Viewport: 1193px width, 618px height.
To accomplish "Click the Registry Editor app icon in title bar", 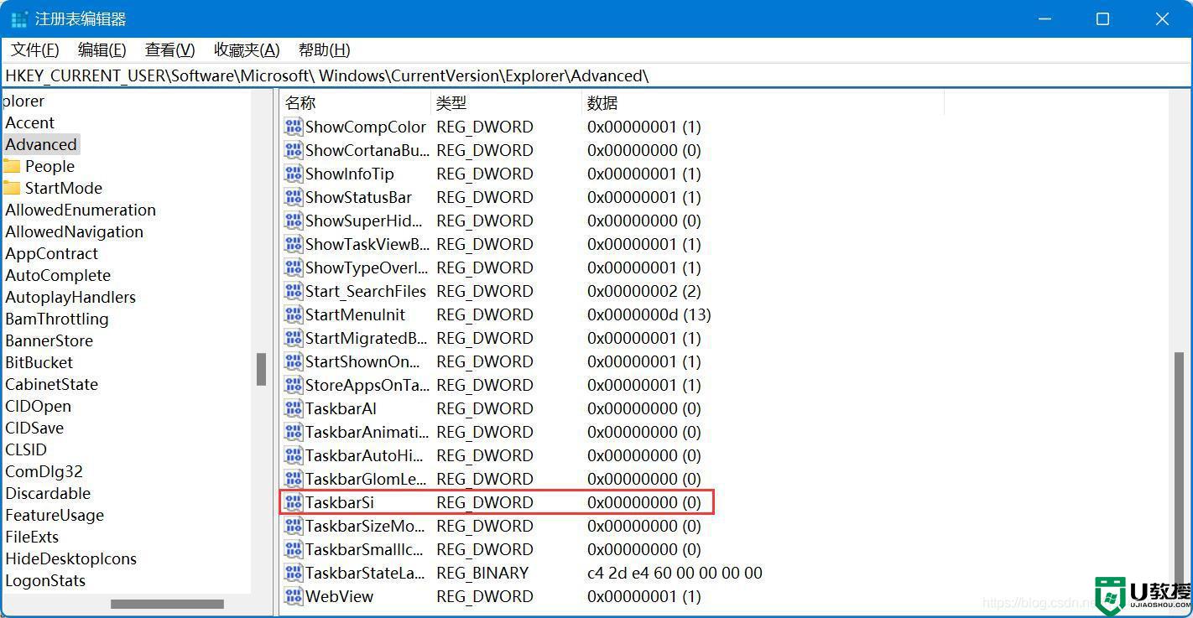I will coord(18,18).
